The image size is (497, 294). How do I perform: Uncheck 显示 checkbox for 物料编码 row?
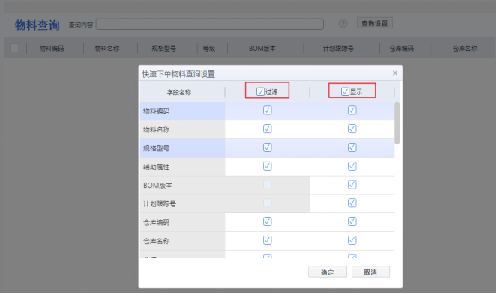(352, 110)
